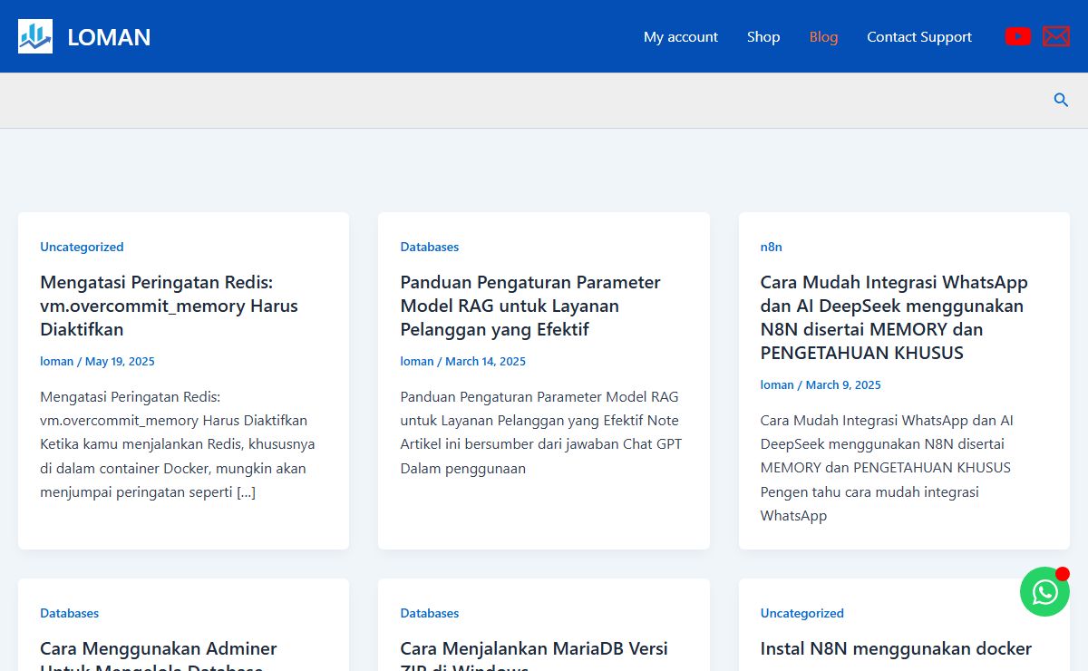Open Instal N8N menggunakan docker article

[x=896, y=648]
